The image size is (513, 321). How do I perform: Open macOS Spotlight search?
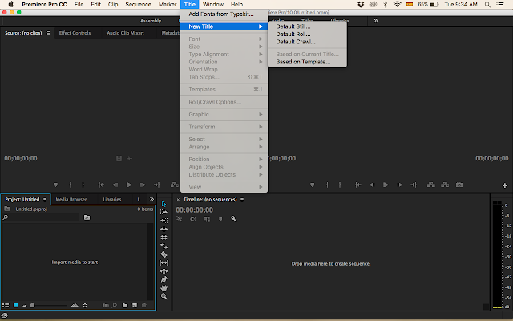click(487, 4)
